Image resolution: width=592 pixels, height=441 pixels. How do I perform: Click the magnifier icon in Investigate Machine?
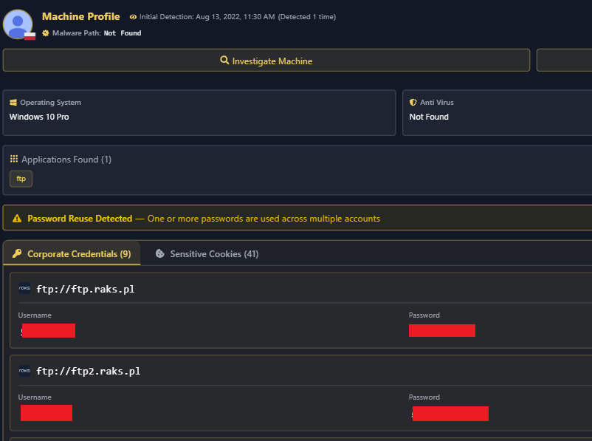point(224,60)
